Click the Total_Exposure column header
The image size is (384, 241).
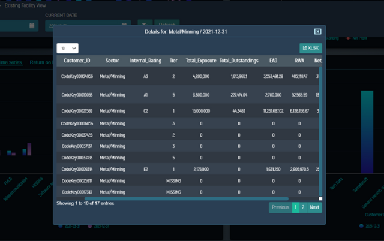click(x=200, y=61)
